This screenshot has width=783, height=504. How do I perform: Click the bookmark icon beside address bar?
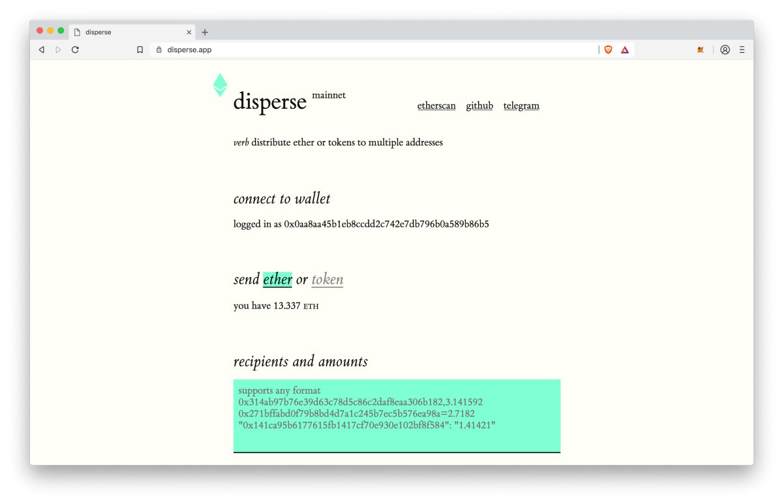[140, 50]
